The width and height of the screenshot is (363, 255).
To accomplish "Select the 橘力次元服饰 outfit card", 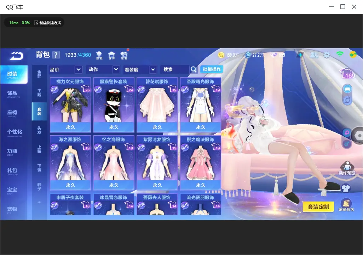I will [x=70, y=105].
